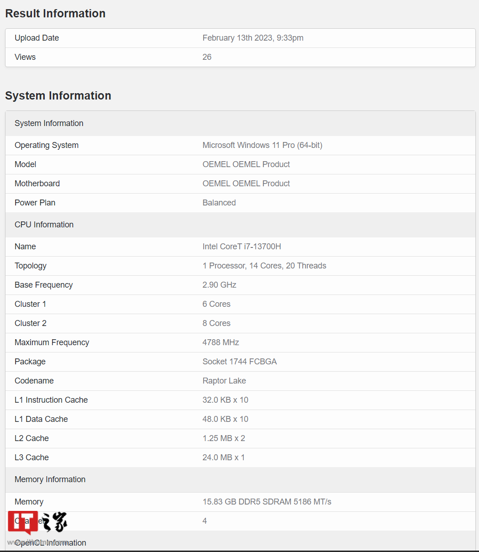479x552 pixels.
Task: Click the Codename value Raptor Lake
Action: [x=224, y=381]
